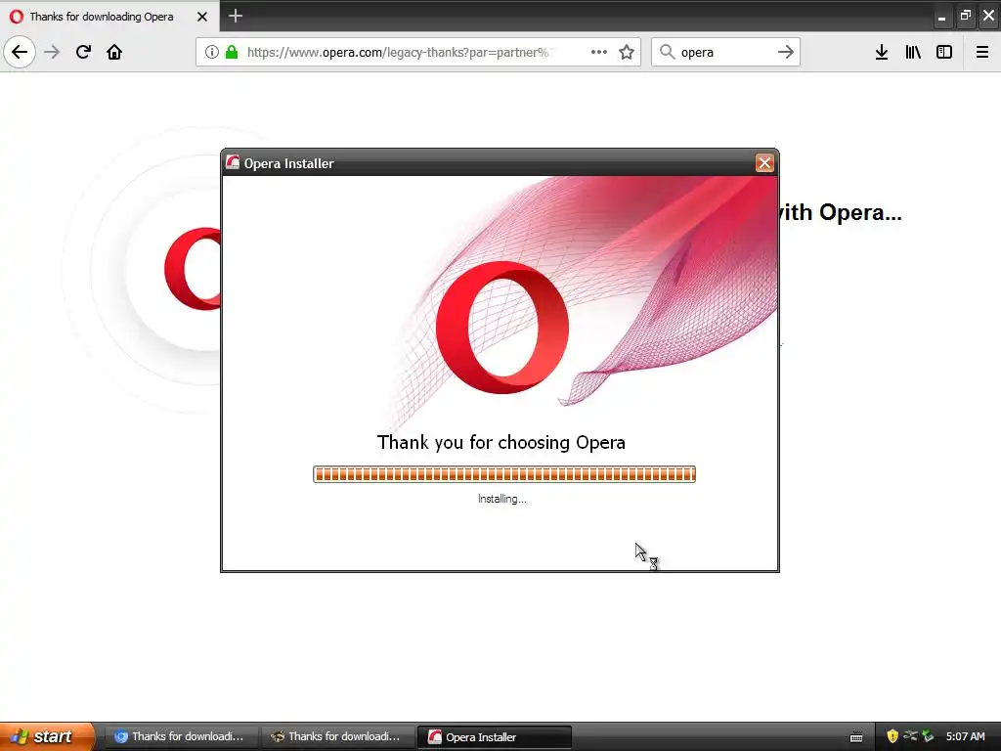
Task: Click the Thank you for choosing Opera text
Action: click(x=501, y=442)
